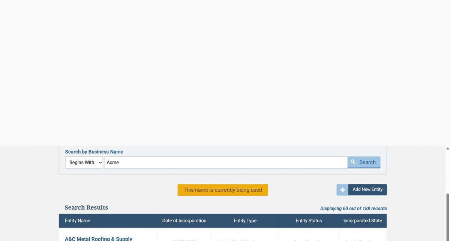Click the plus icon beside Add New Entity
This screenshot has height=241, width=450.
click(342, 190)
